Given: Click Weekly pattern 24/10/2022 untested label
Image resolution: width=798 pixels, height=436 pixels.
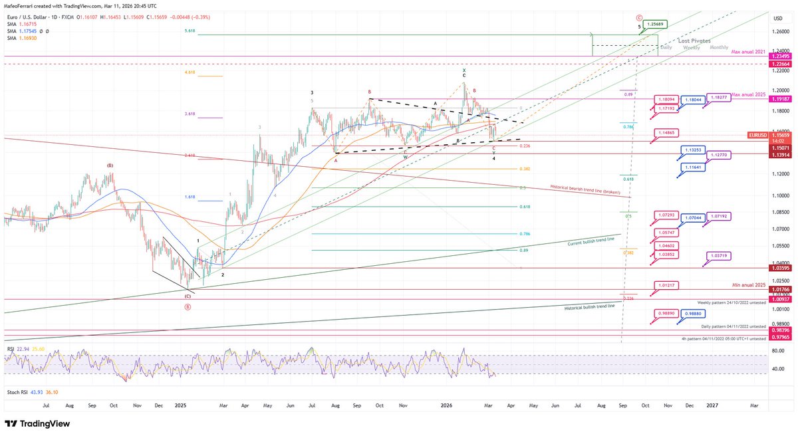Looking at the screenshot, I should coord(731,302).
